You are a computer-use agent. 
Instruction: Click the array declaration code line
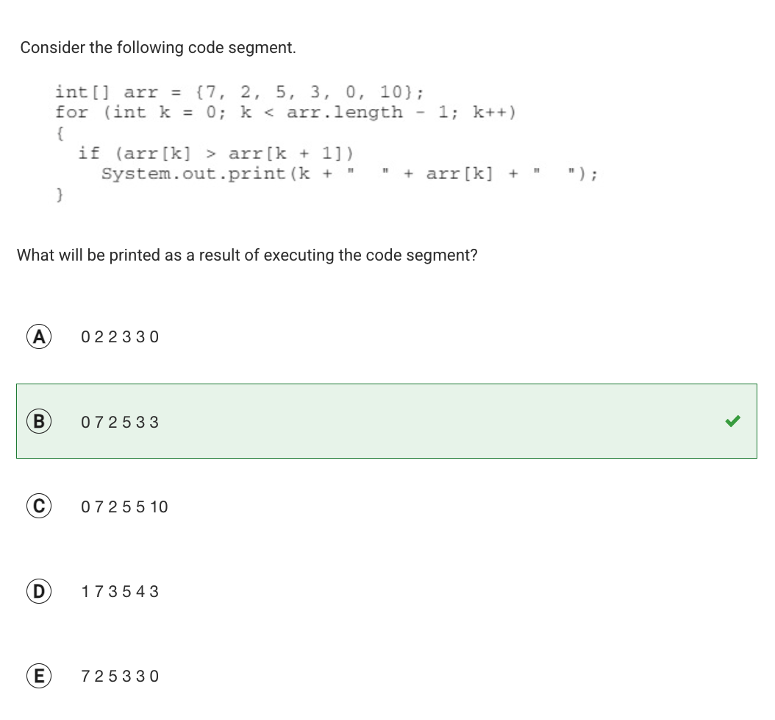click(x=239, y=92)
